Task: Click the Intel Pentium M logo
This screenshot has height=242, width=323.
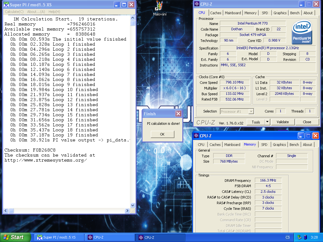Action: point(302,32)
